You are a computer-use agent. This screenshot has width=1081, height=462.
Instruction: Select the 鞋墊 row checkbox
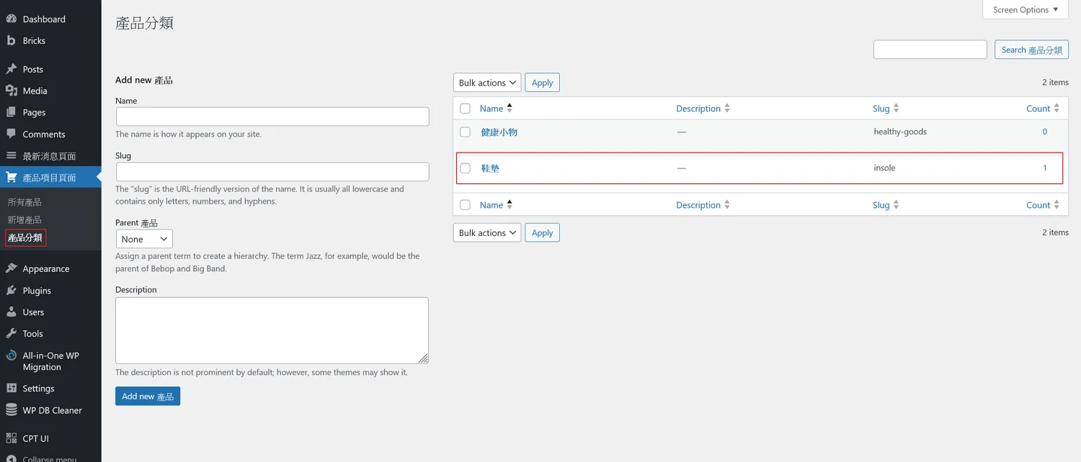[x=466, y=168]
